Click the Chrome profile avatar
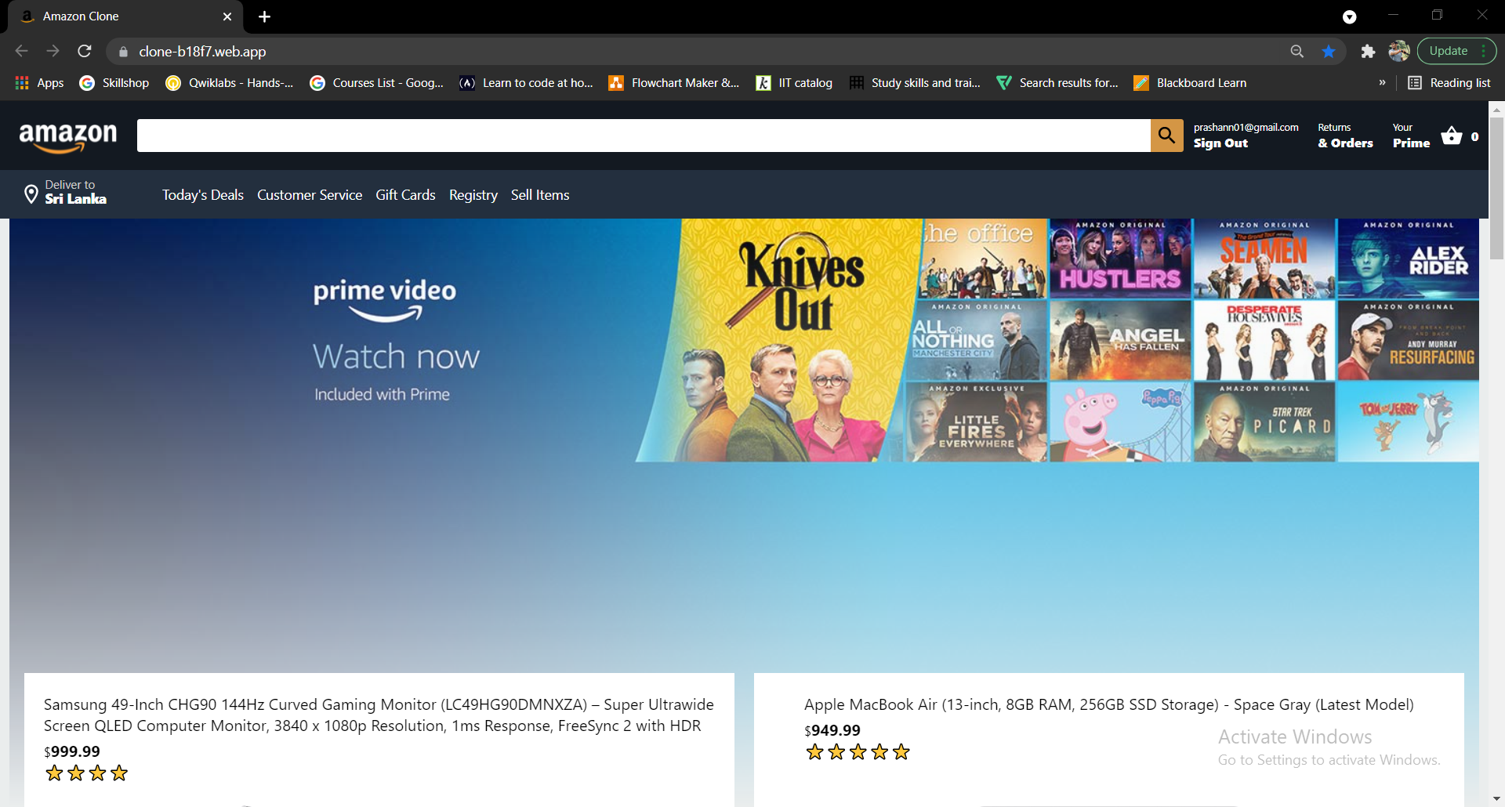 pos(1399,52)
